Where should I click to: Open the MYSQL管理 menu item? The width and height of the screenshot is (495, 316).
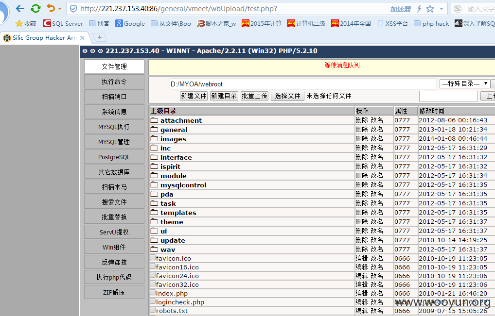pyautogui.click(x=114, y=142)
